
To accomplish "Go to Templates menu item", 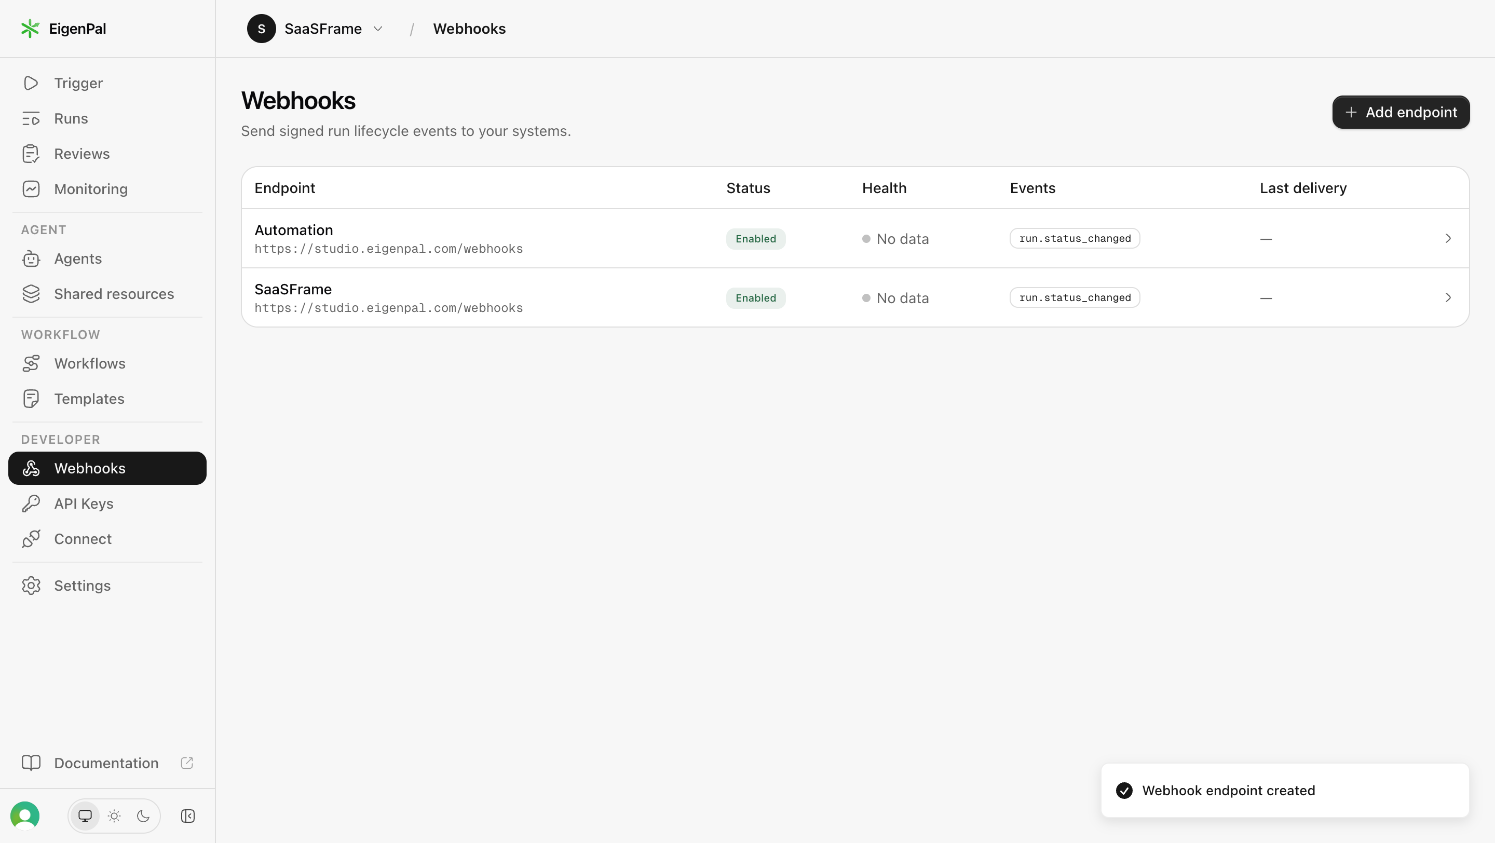I will pos(107,399).
